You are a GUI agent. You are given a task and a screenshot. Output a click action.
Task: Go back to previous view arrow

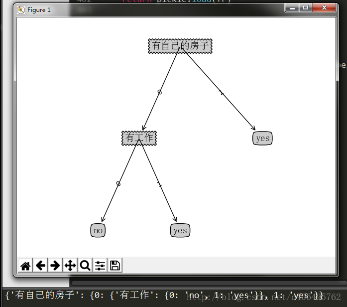40,265
